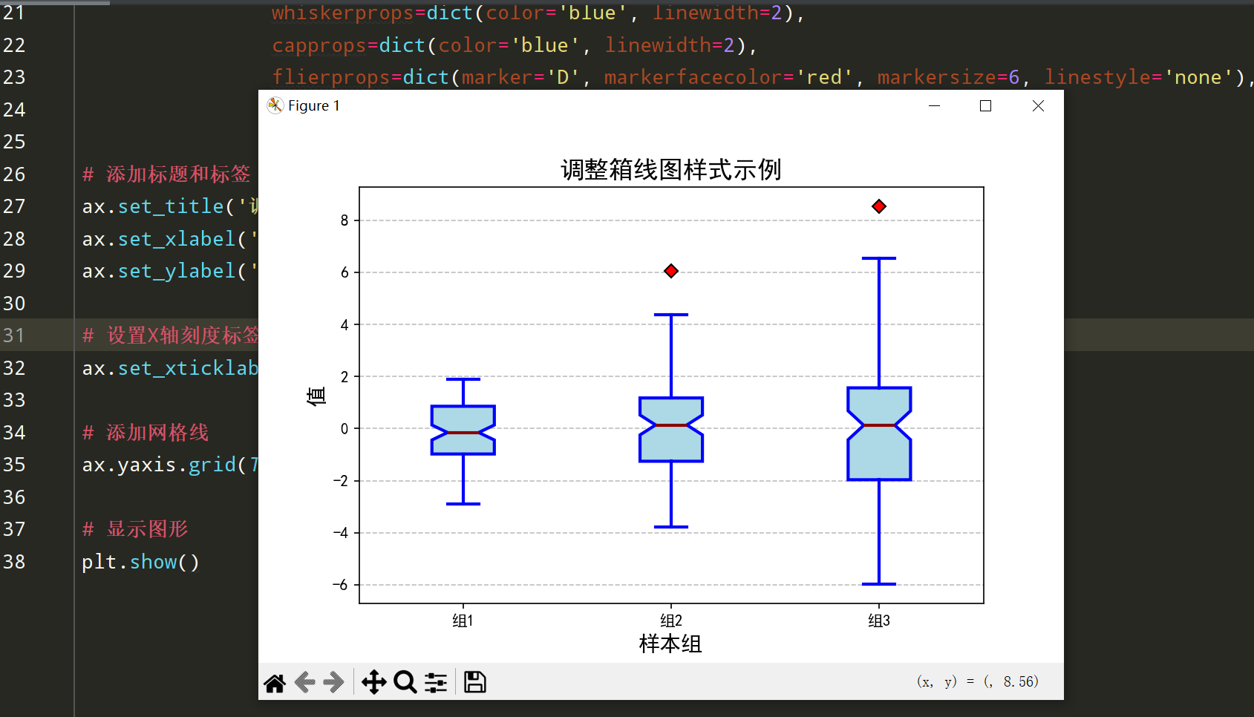Image resolution: width=1254 pixels, height=717 pixels.
Task: Click the comment # 添加网格线 in editor
Action: pos(146,433)
